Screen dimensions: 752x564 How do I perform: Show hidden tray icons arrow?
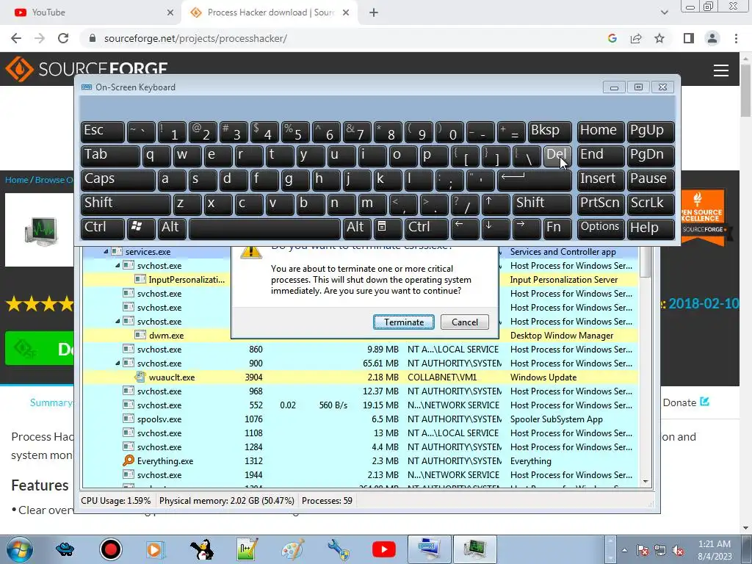[624, 551]
